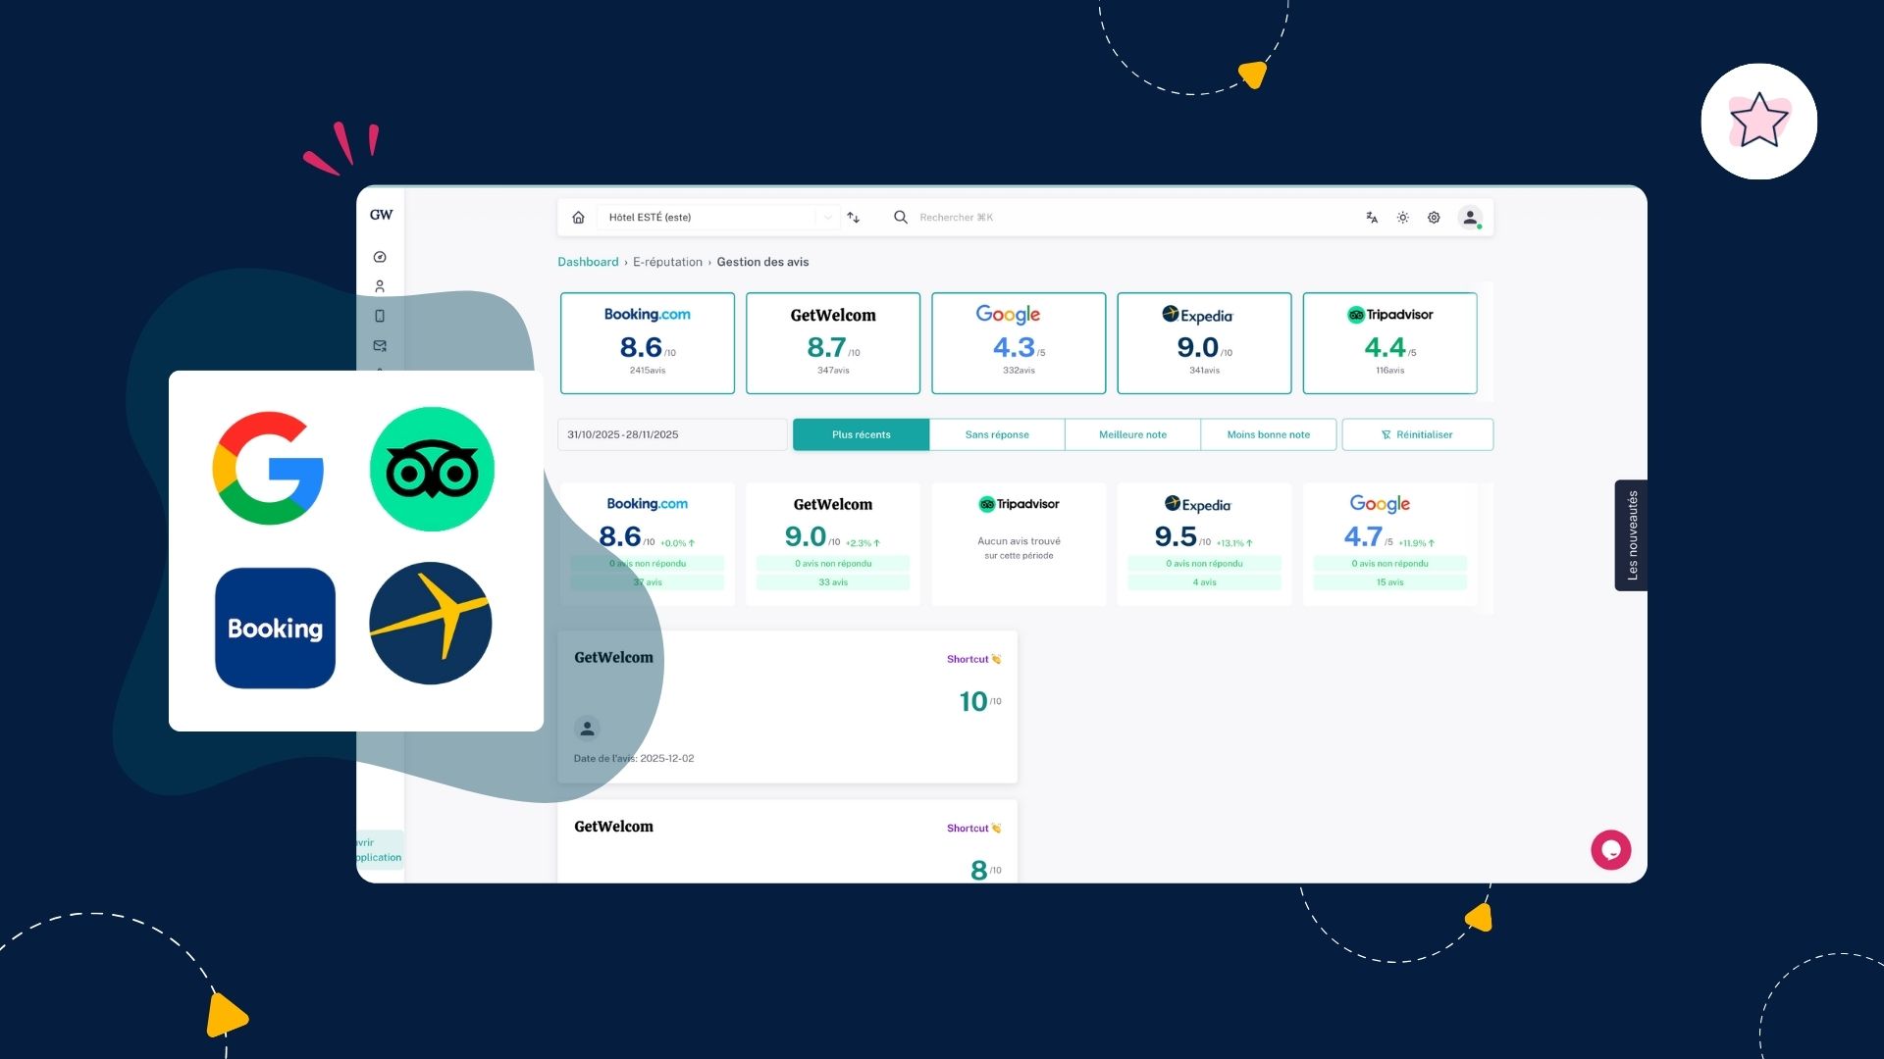Click the Réinitialiser button
Viewport: 1884px width, 1059px height.
pyautogui.click(x=1417, y=434)
